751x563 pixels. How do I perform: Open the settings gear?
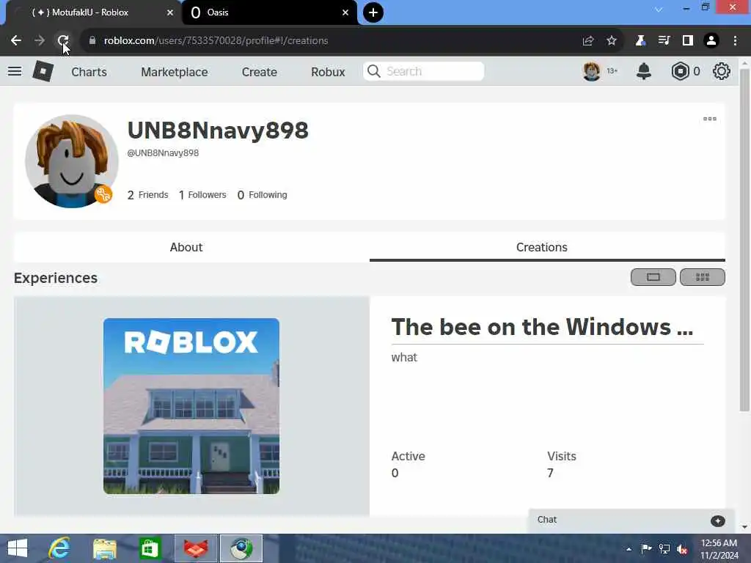point(722,71)
